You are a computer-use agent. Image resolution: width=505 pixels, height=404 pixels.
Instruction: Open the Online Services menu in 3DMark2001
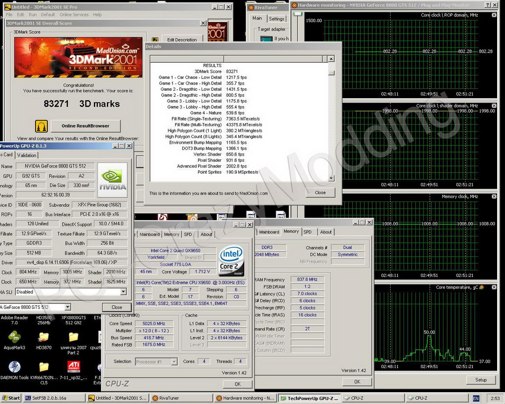point(74,14)
